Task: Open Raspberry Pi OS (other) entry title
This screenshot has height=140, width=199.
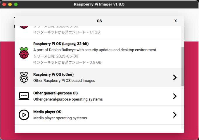Action: [x=53, y=74]
